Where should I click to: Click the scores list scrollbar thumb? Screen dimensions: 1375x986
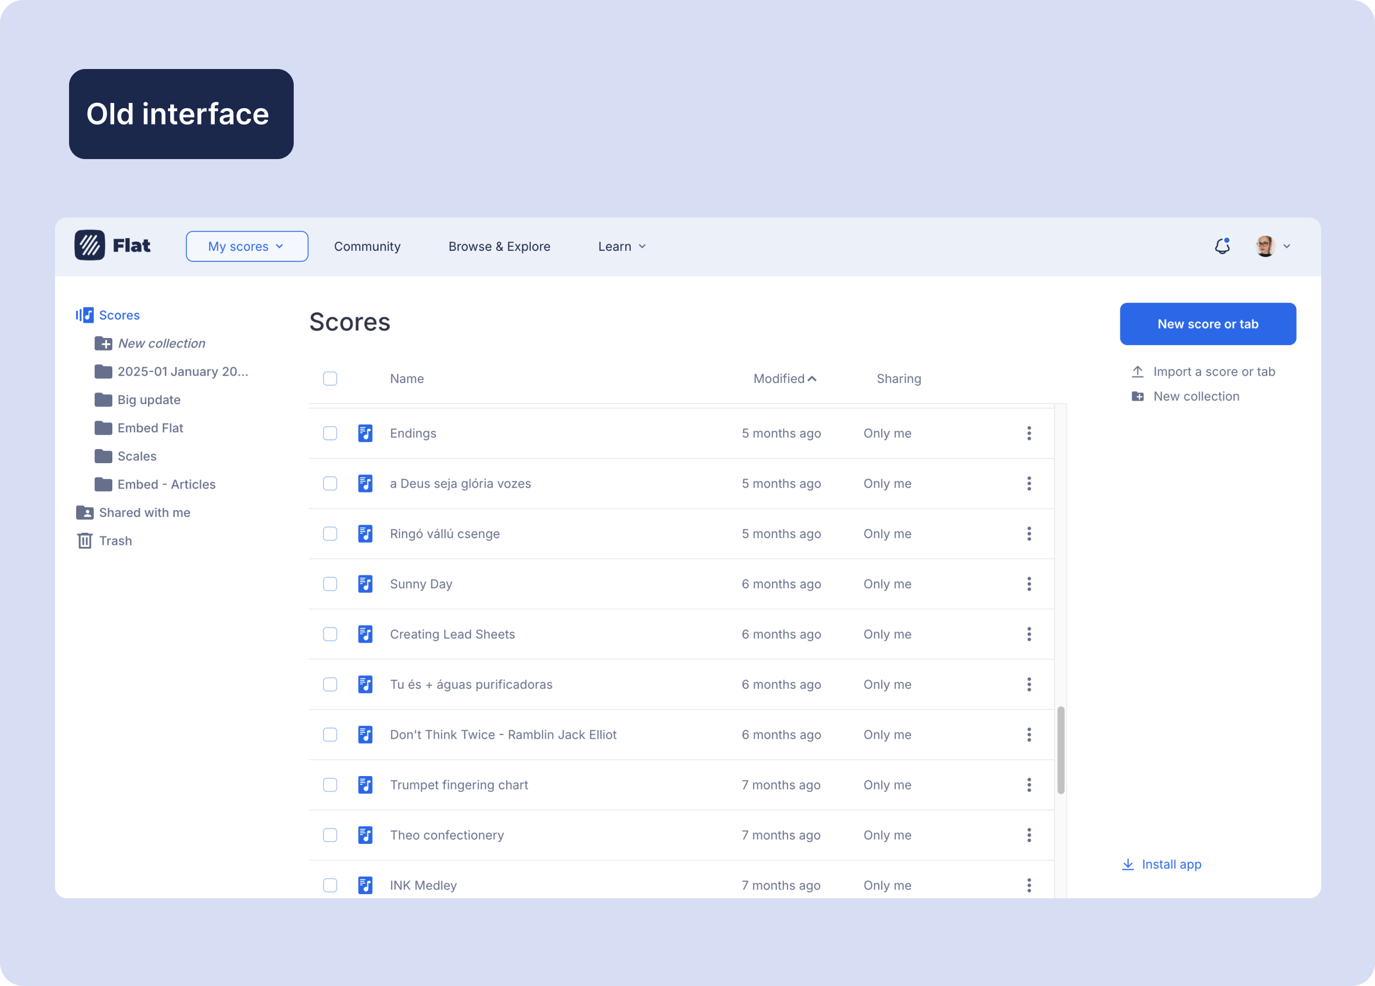click(x=1060, y=750)
